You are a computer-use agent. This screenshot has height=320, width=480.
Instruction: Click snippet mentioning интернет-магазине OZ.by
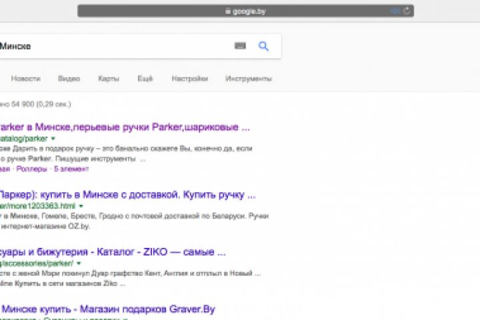(x=45, y=226)
